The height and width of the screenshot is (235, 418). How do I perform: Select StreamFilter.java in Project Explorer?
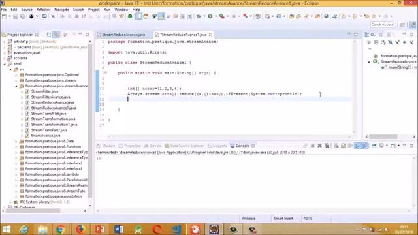(44, 91)
